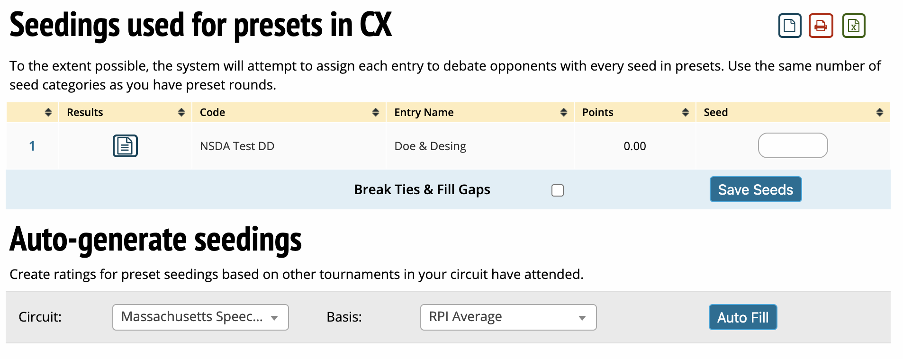Click the Save Seeds button
This screenshot has height=359, width=903.
point(755,189)
